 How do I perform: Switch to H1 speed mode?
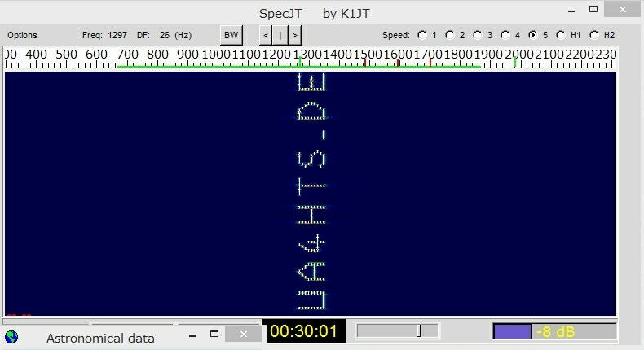pyautogui.click(x=561, y=35)
